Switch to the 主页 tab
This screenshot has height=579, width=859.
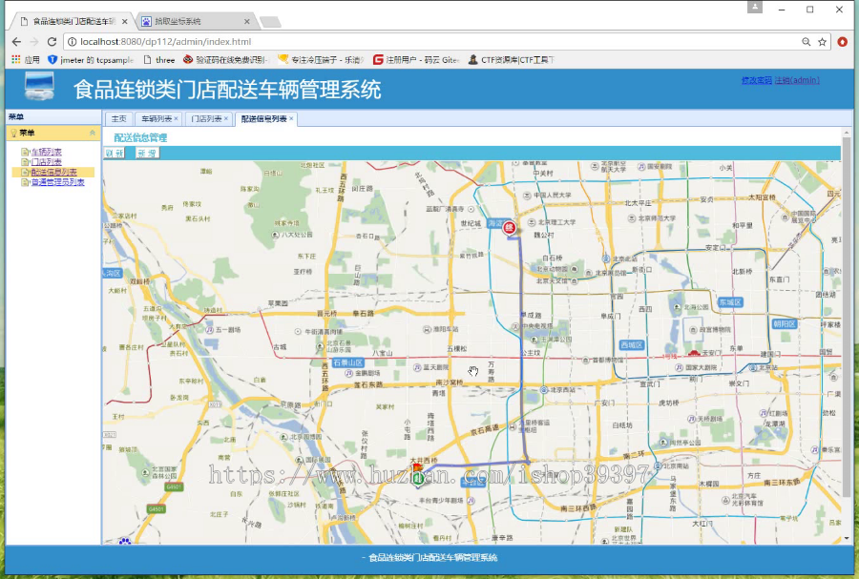click(x=118, y=118)
